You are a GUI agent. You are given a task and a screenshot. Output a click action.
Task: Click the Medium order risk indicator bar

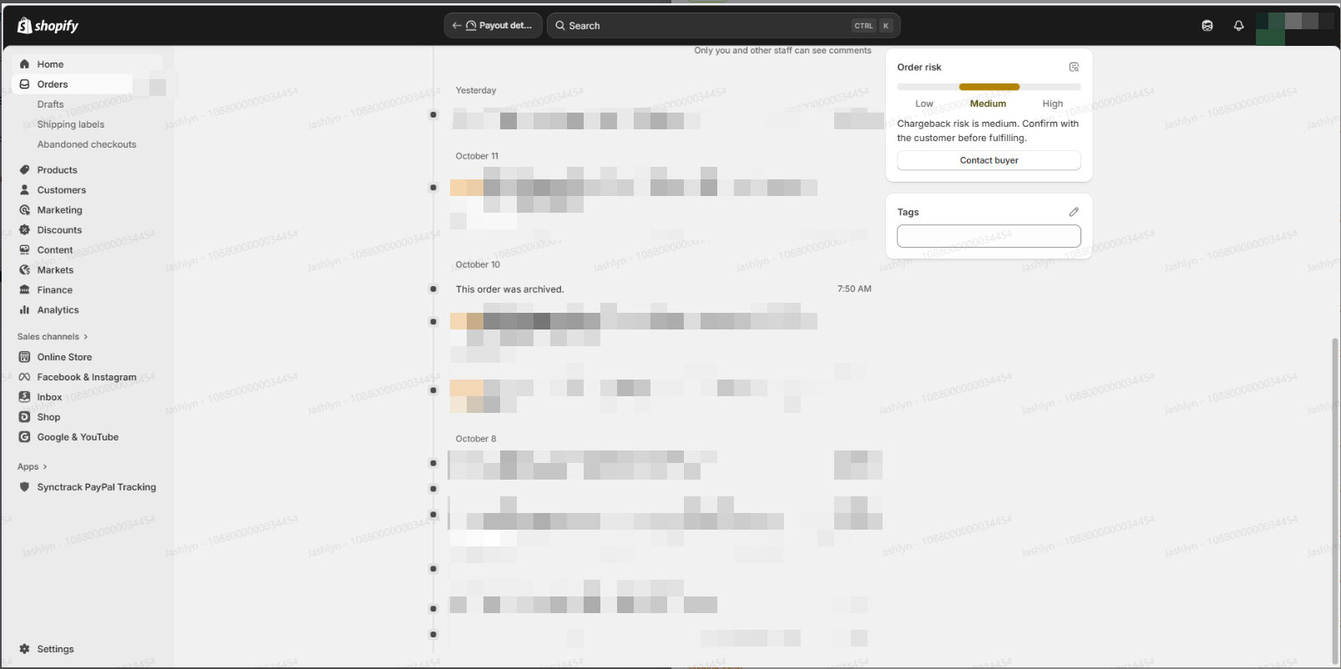coord(989,87)
